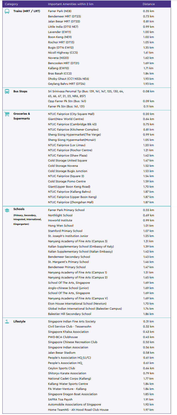The height and width of the screenshot is (415, 177).
Task: Select Giant(New World Centre) entry
Action: [66, 119]
